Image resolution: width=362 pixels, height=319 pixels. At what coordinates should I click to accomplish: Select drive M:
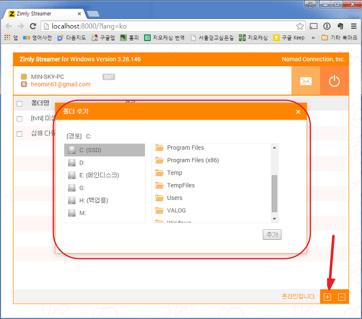[x=104, y=213]
